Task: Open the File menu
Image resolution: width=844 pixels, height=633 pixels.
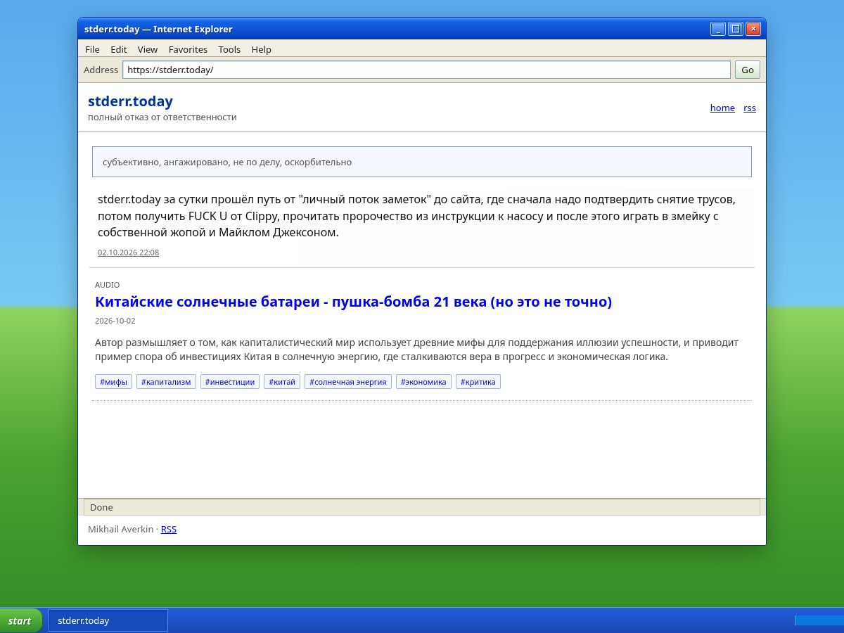Action: tap(92, 49)
